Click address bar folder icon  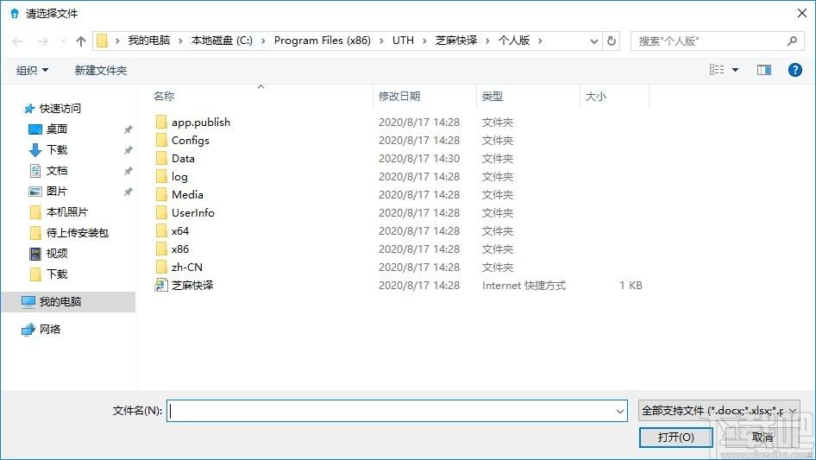point(103,41)
